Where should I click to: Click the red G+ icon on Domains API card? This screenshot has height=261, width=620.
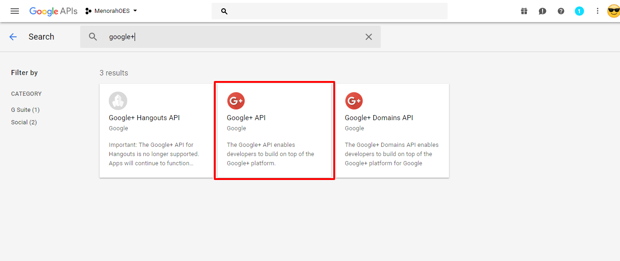click(x=354, y=101)
